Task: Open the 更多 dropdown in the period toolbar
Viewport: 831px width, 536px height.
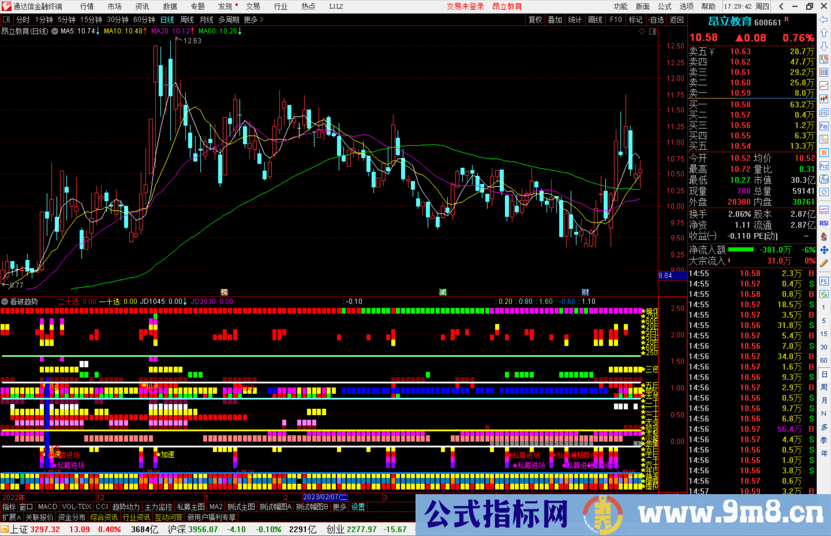Action: point(251,20)
